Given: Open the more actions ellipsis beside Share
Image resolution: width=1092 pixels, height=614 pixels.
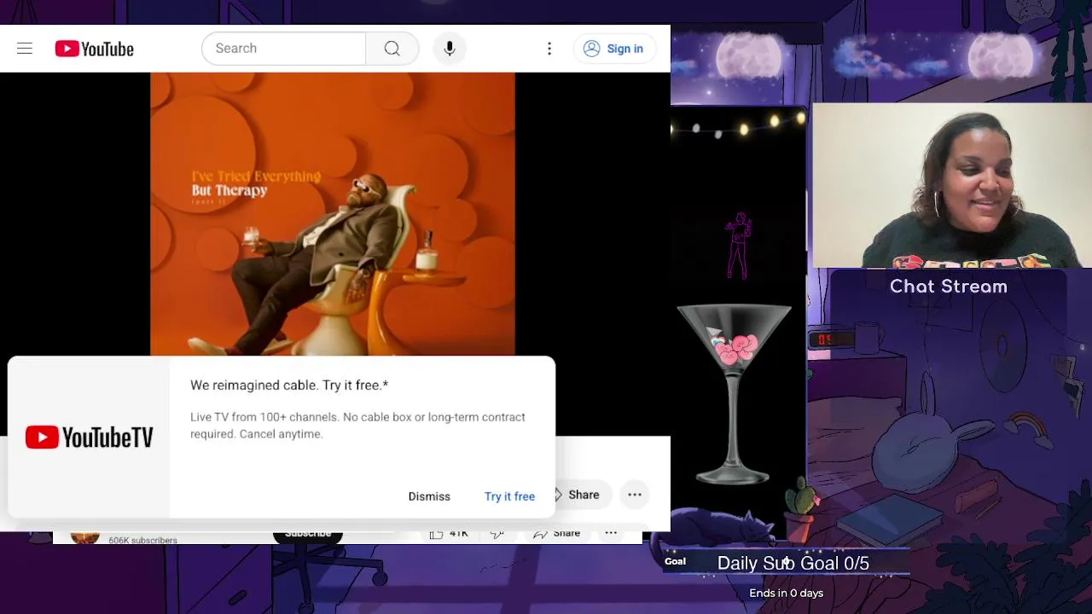Looking at the screenshot, I should [635, 495].
